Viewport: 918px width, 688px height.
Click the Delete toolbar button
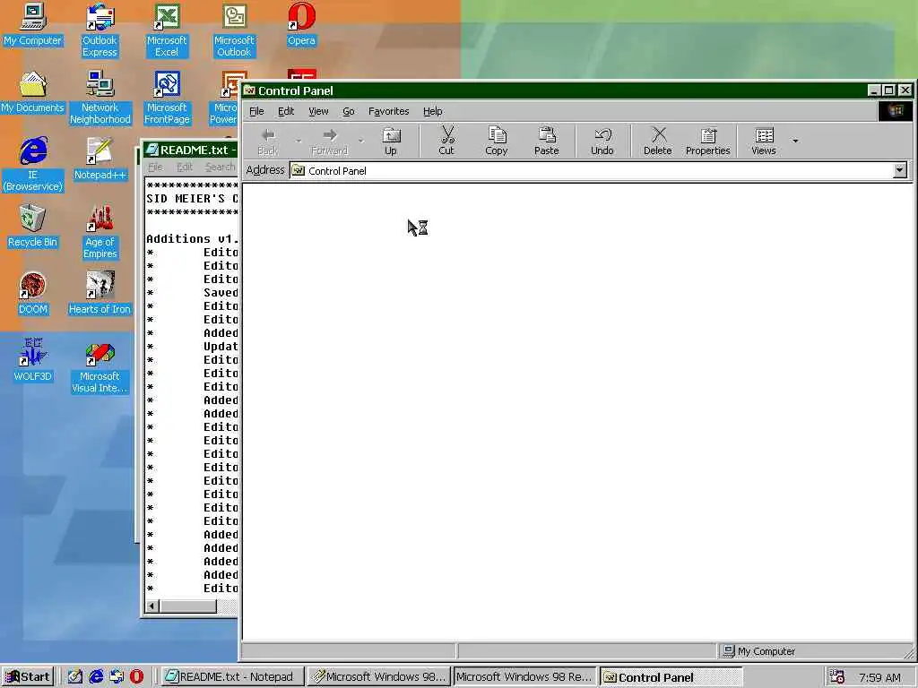pos(657,142)
